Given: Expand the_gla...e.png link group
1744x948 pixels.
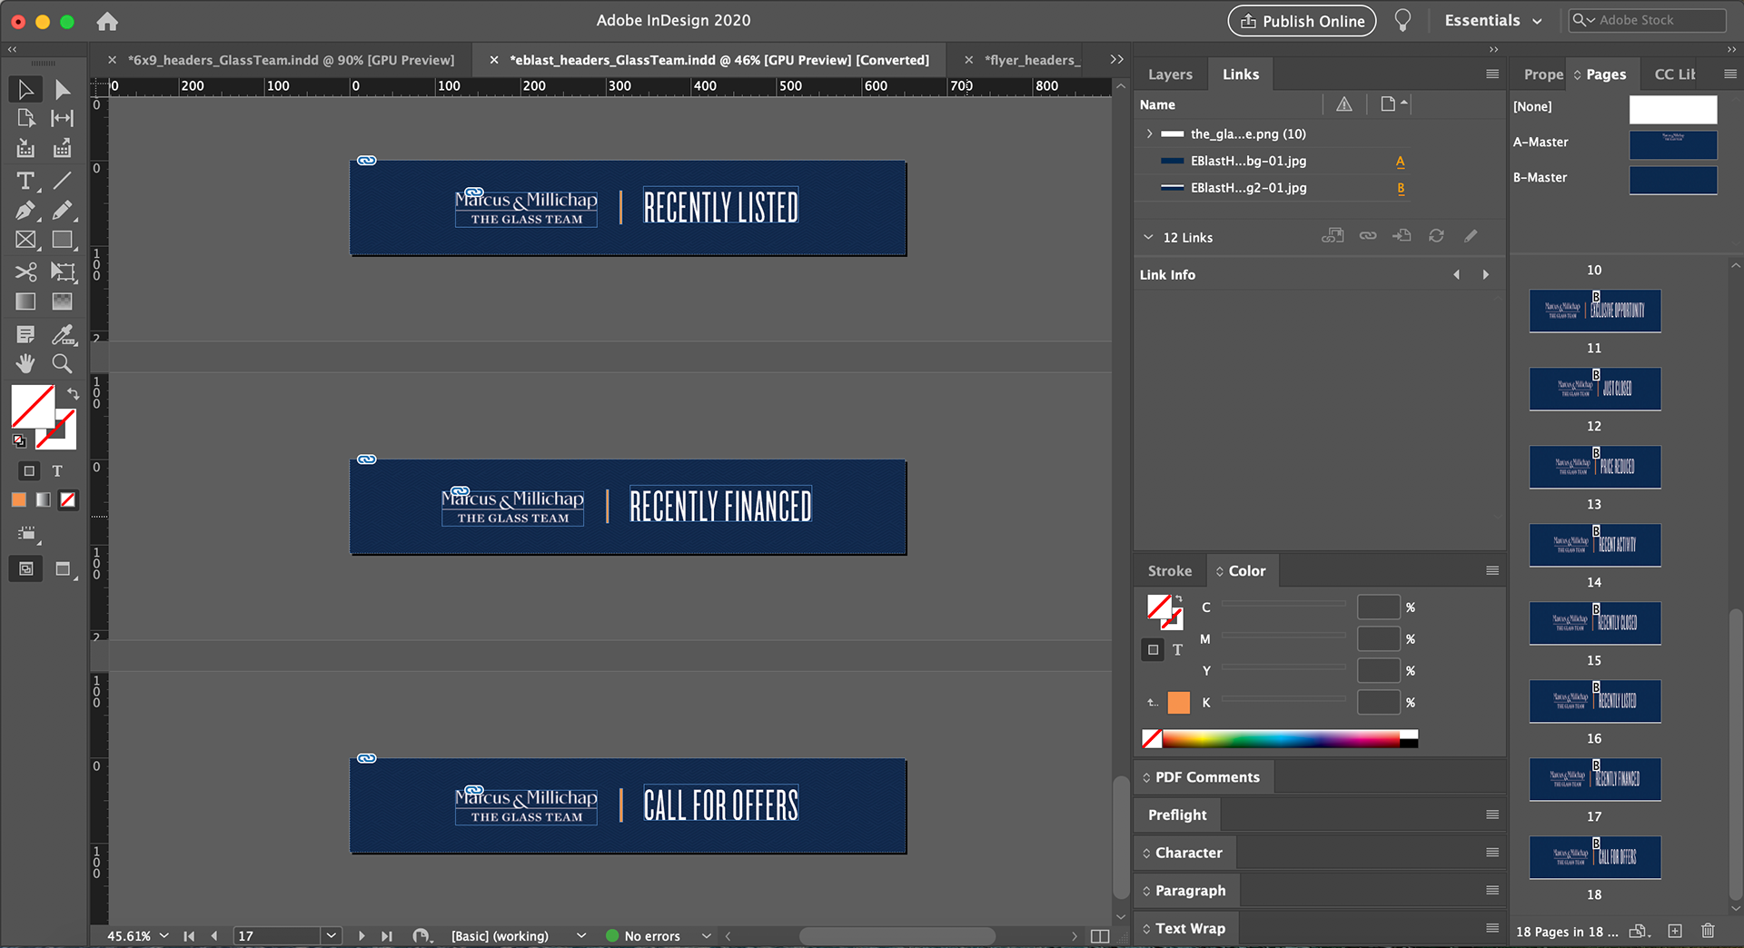Looking at the screenshot, I should 1149,133.
